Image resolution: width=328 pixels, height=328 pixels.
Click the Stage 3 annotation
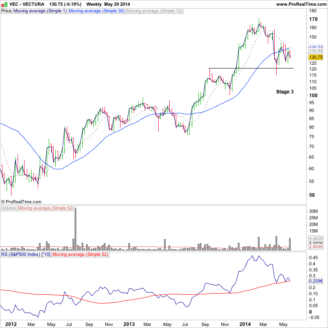285,92
